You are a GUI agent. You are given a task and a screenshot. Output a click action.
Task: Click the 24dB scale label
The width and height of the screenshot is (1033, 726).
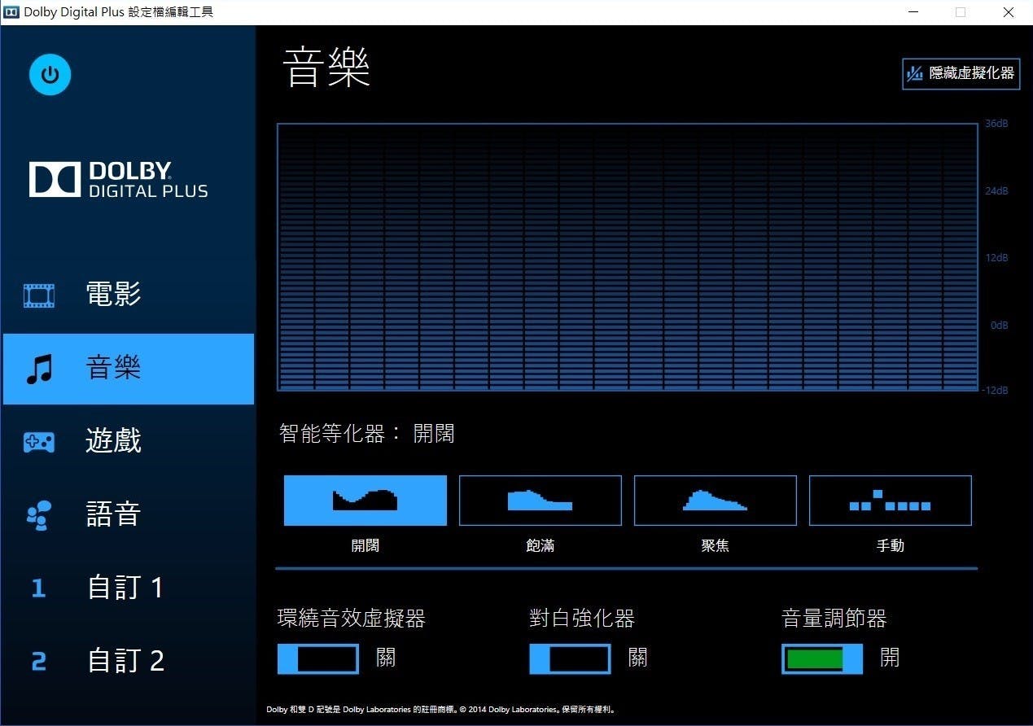[x=996, y=190]
